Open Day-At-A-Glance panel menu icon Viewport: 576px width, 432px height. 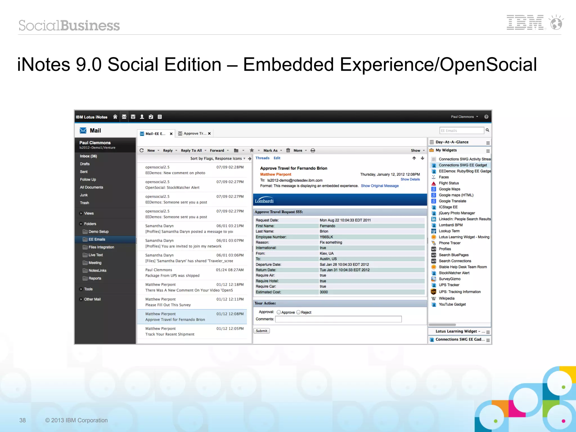coord(488,143)
